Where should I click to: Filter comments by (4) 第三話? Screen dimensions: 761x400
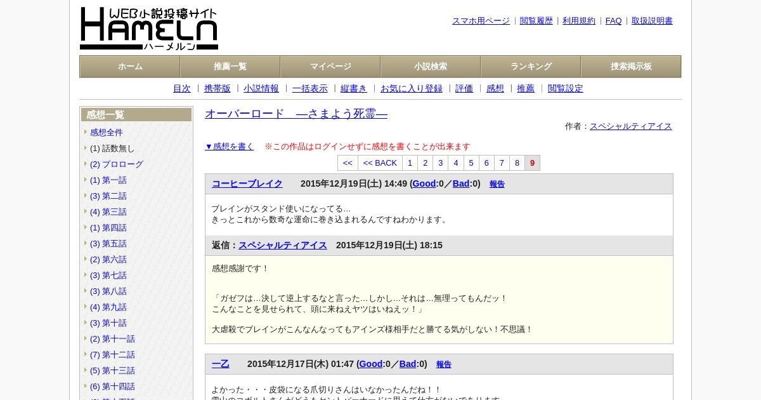(108, 212)
